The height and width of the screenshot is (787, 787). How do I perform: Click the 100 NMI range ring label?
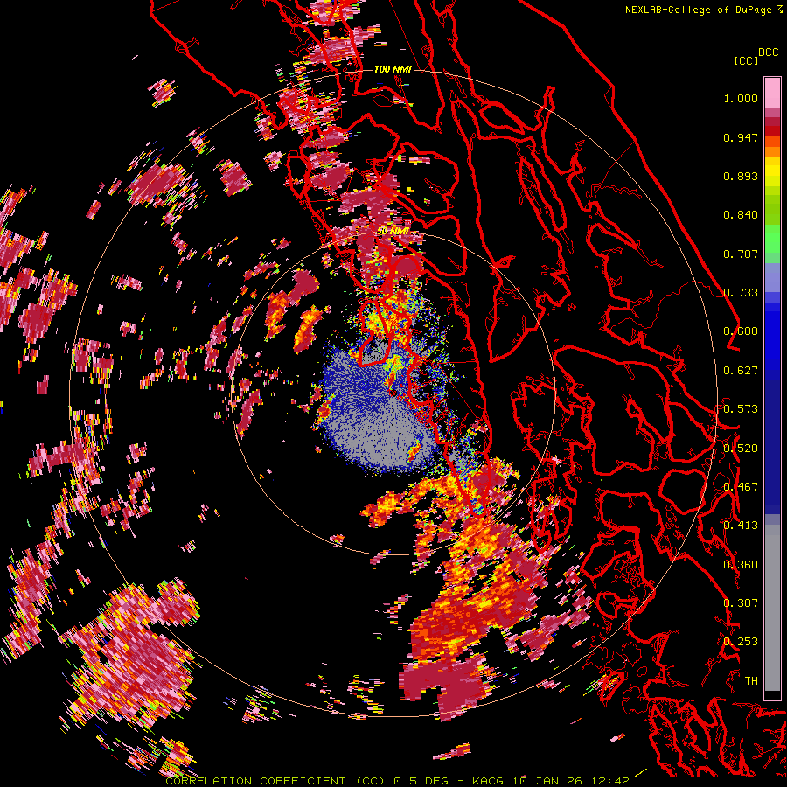coord(393,69)
